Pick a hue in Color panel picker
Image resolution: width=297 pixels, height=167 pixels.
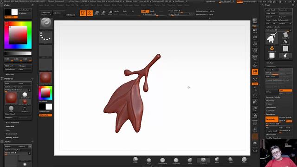pos(18,35)
